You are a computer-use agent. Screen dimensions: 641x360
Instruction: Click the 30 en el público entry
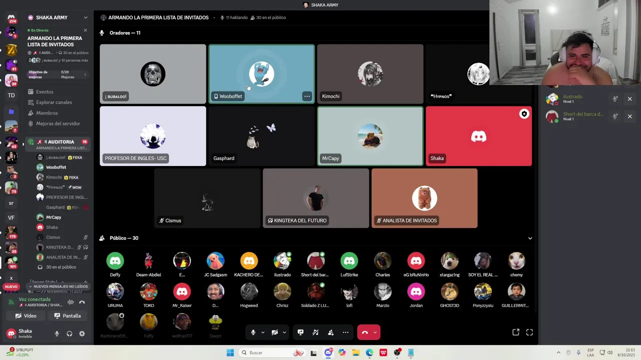click(x=61, y=267)
